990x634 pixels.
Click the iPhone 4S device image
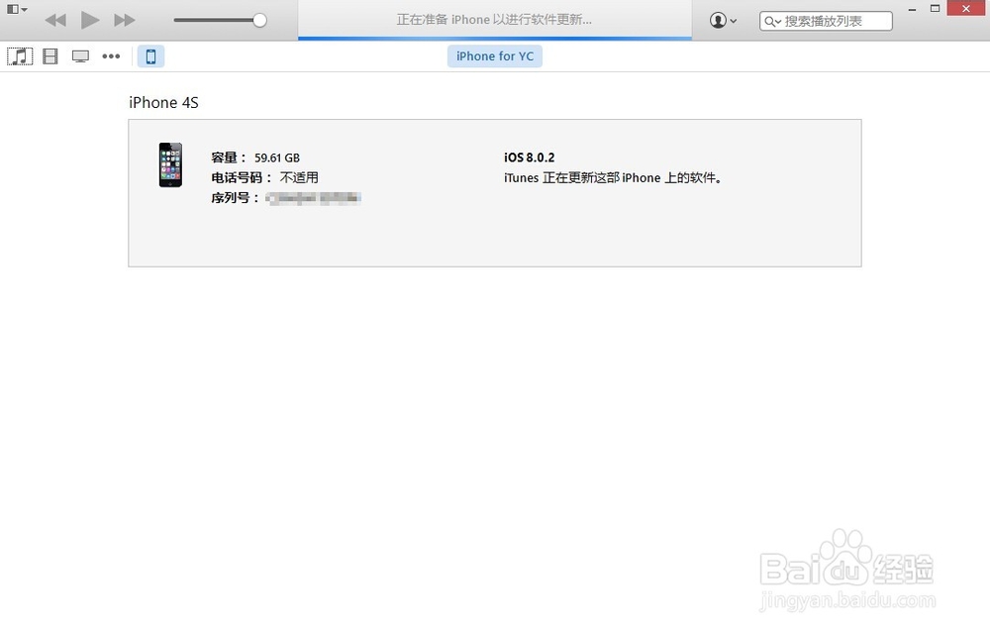click(x=170, y=164)
